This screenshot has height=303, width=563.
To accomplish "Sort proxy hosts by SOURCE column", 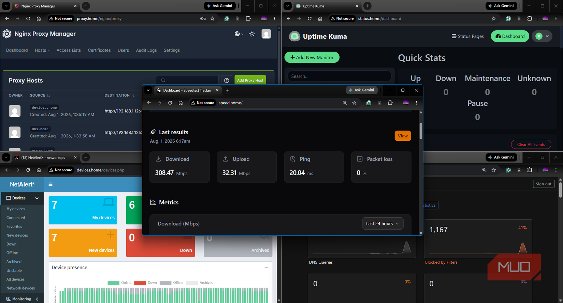I will 40,95.
